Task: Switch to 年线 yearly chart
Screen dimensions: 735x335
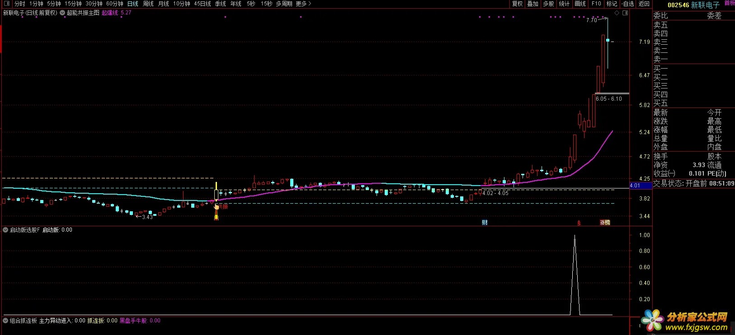Action: click(236, 4)
